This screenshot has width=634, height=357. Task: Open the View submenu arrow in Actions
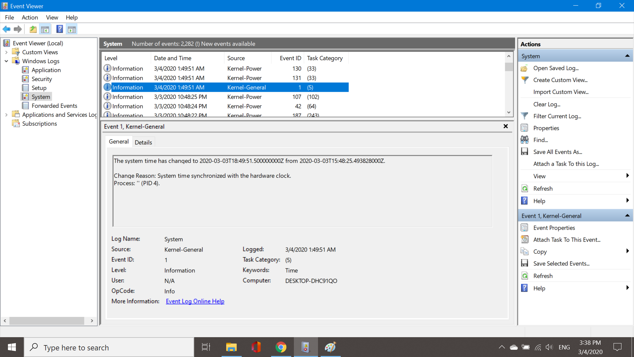pos(627,176)
